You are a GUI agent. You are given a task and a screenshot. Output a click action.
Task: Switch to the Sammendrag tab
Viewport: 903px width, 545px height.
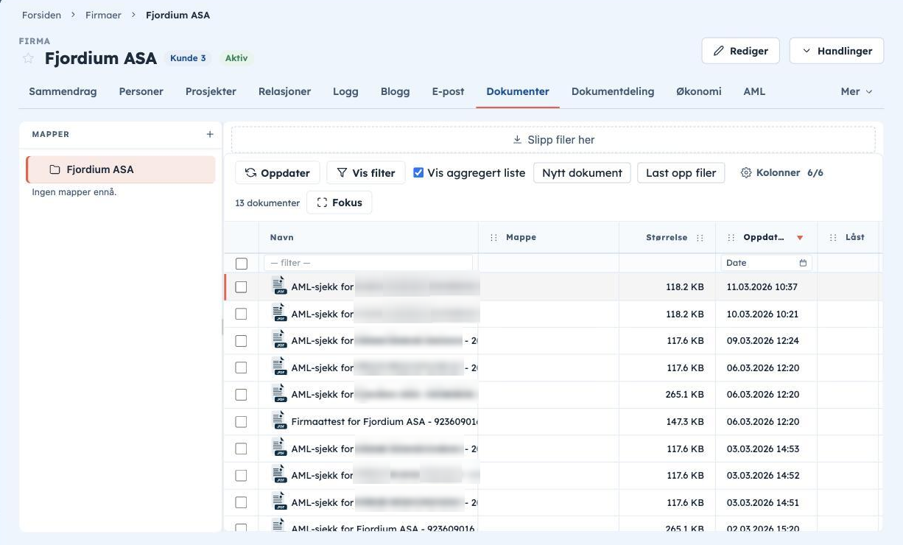[x=63, y=91]
